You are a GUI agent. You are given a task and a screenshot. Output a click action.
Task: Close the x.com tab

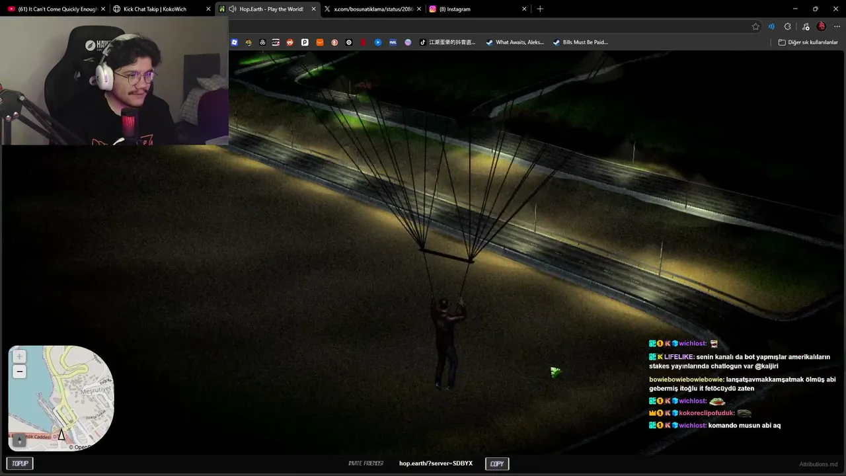point(418,9)
